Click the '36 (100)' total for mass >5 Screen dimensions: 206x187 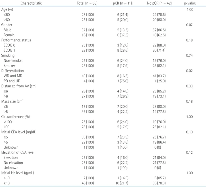(x=88, y=112)
